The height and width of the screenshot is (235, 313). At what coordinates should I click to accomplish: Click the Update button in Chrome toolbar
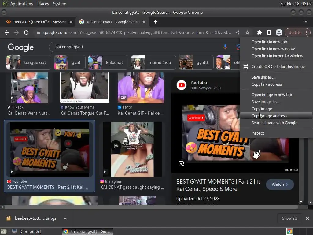[295, 32]
